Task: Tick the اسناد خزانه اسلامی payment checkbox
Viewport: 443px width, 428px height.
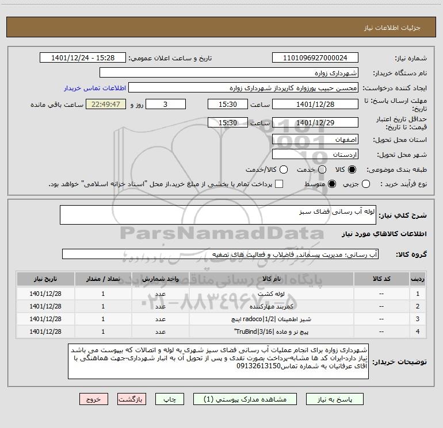Action: tap(279, 184)
